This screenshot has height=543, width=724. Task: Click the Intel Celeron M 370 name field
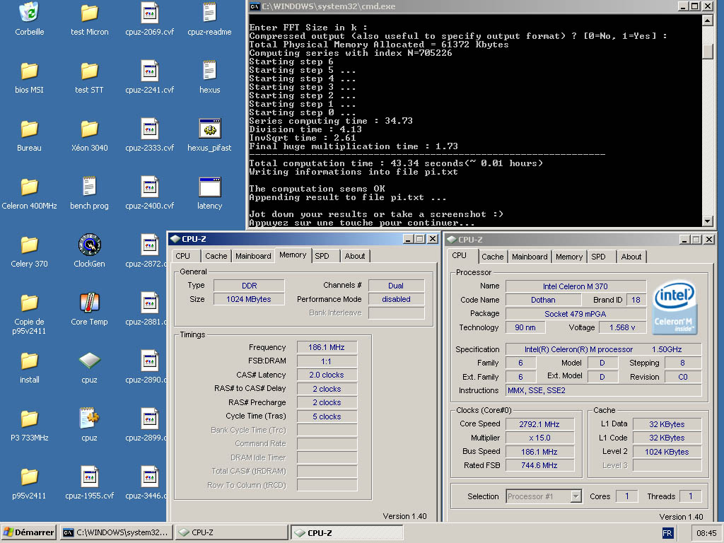[576, 286]
